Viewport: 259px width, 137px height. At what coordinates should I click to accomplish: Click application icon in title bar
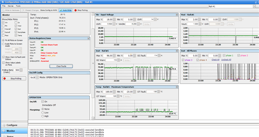[x=2, y=2]
